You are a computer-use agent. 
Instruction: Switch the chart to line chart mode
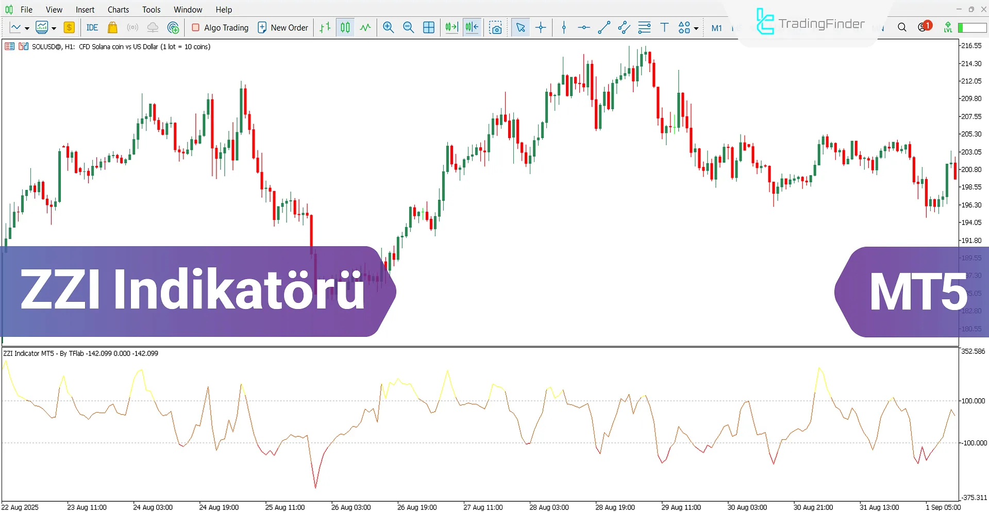(365, 27)
